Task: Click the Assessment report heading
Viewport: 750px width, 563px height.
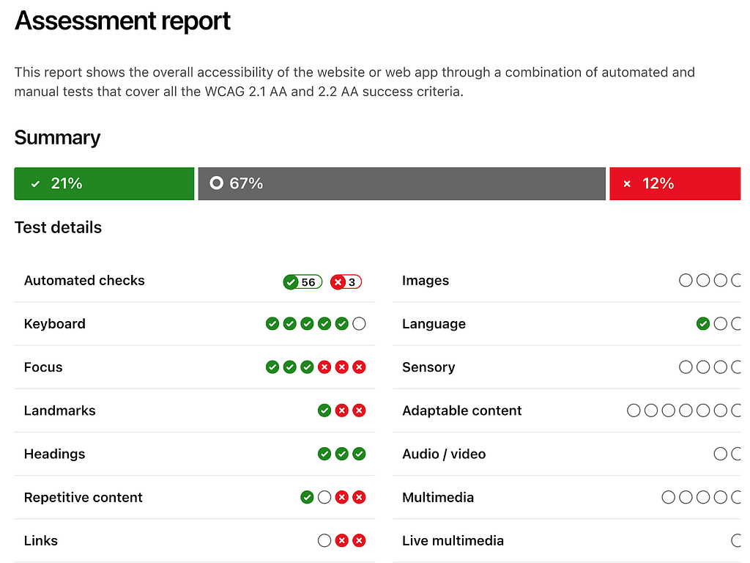Action: (122, 21)
